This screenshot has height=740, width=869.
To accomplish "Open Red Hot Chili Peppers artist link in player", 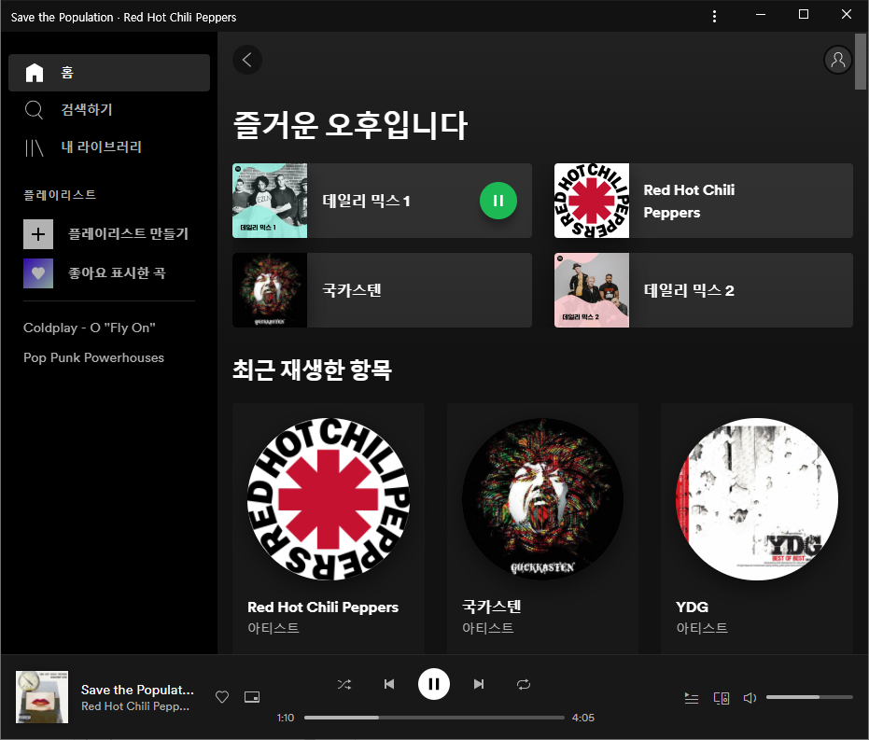I will pos(135,706).
